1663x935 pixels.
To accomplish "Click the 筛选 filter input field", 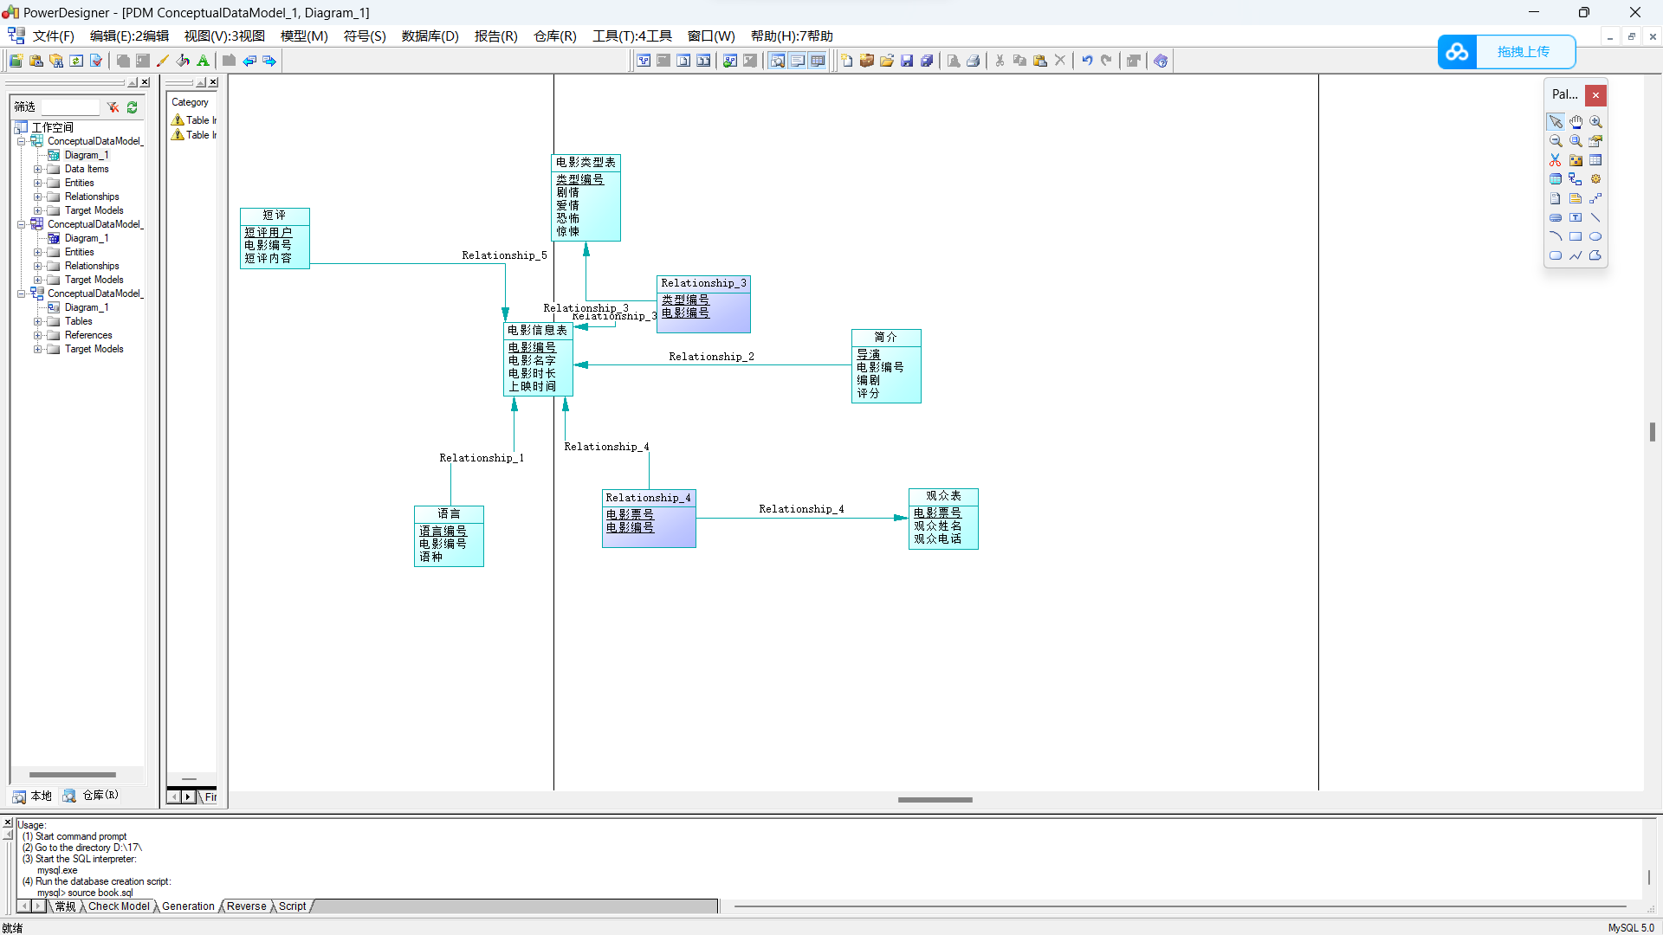I will click(x=71, y=107).
